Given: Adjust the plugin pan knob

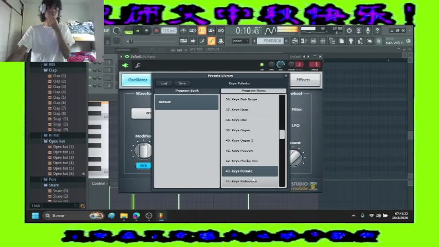Looking at the screenshot, I should (271, 64).
